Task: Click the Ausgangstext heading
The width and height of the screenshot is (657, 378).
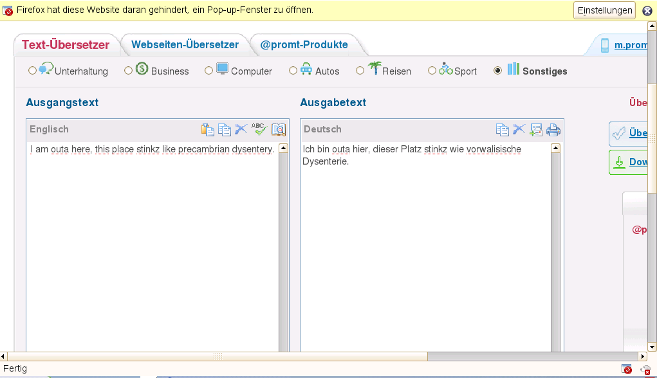Action: (x=62, y=103)
